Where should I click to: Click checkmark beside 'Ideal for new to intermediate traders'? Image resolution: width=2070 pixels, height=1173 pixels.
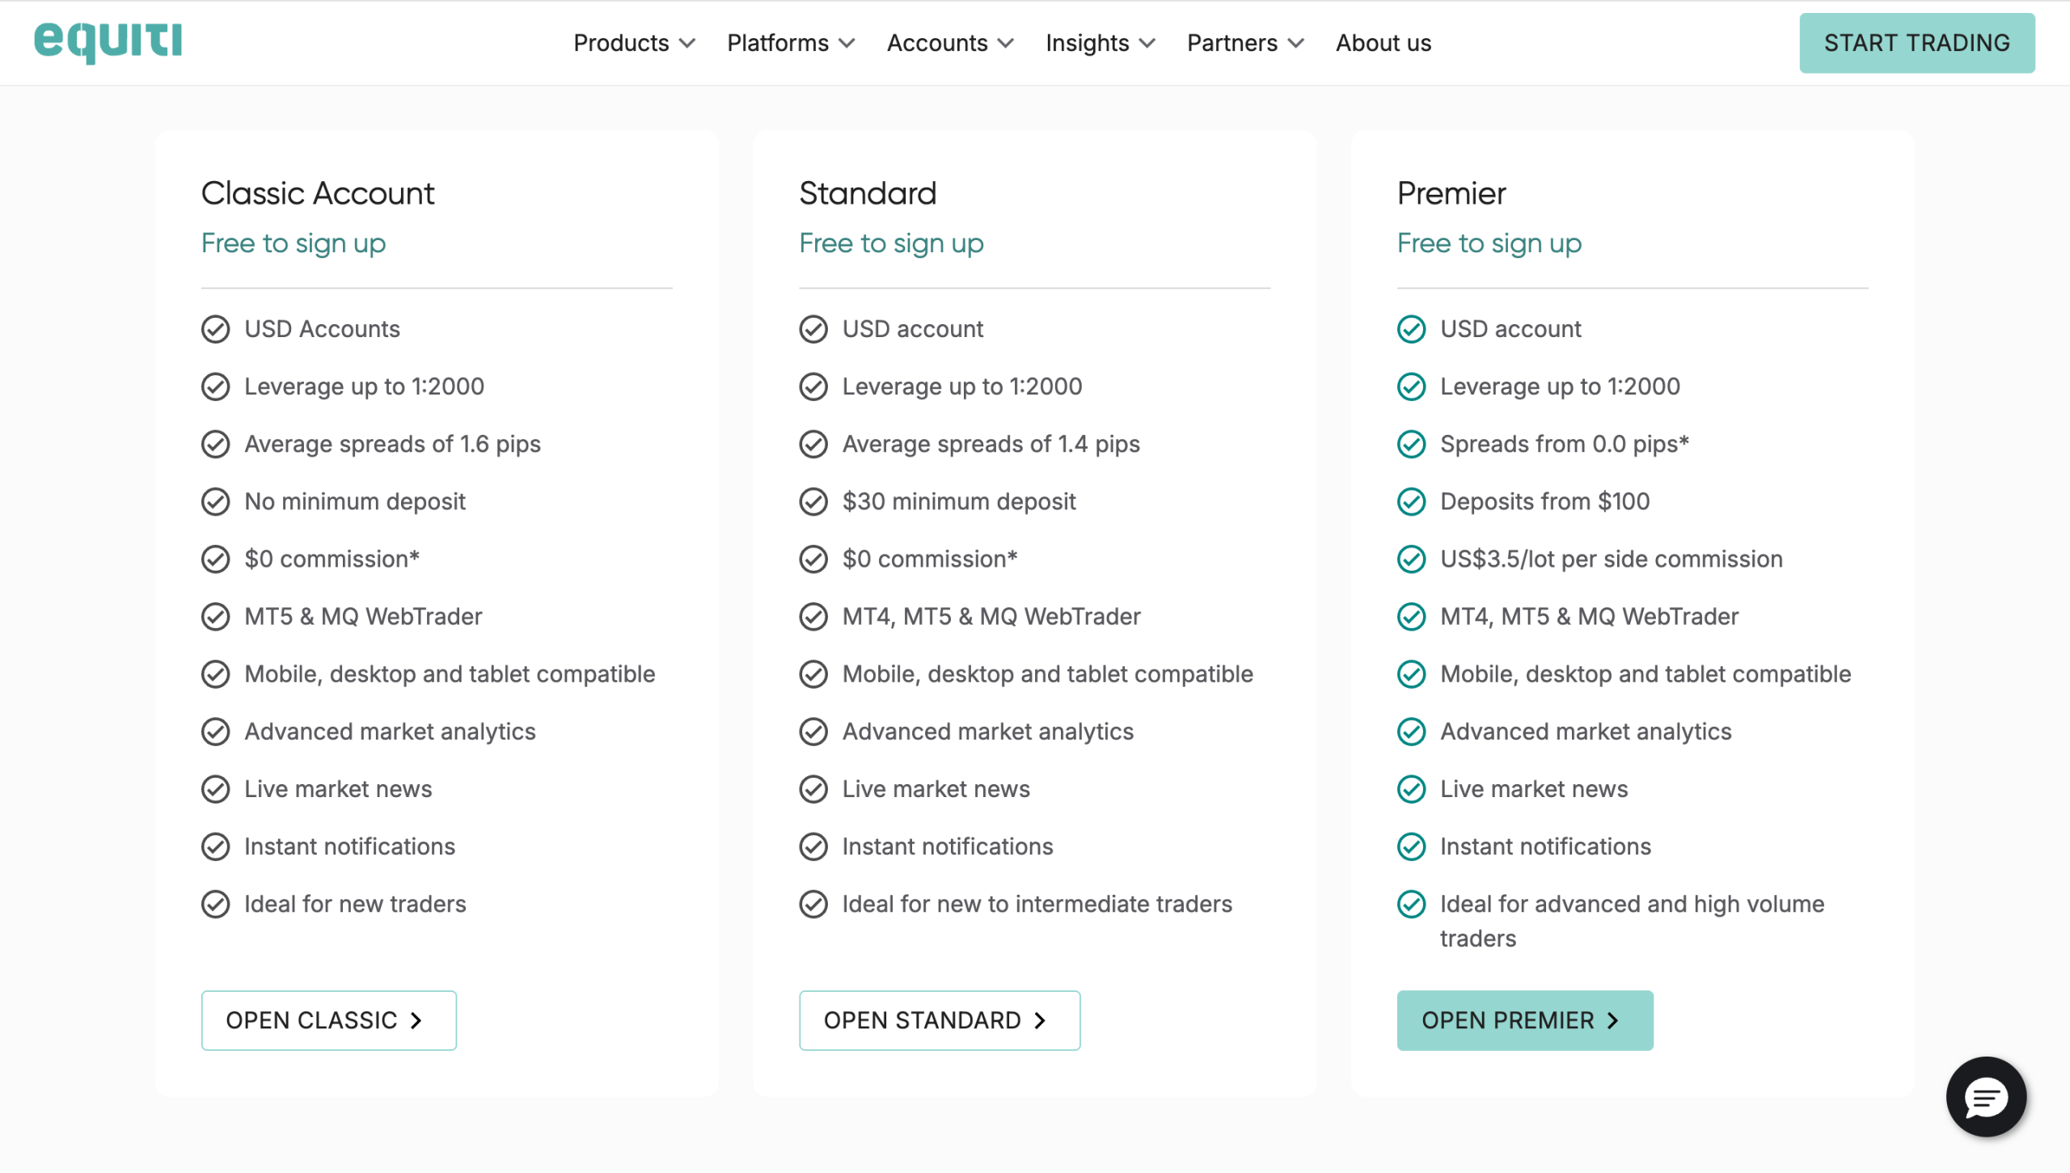[x=813, y=904]
